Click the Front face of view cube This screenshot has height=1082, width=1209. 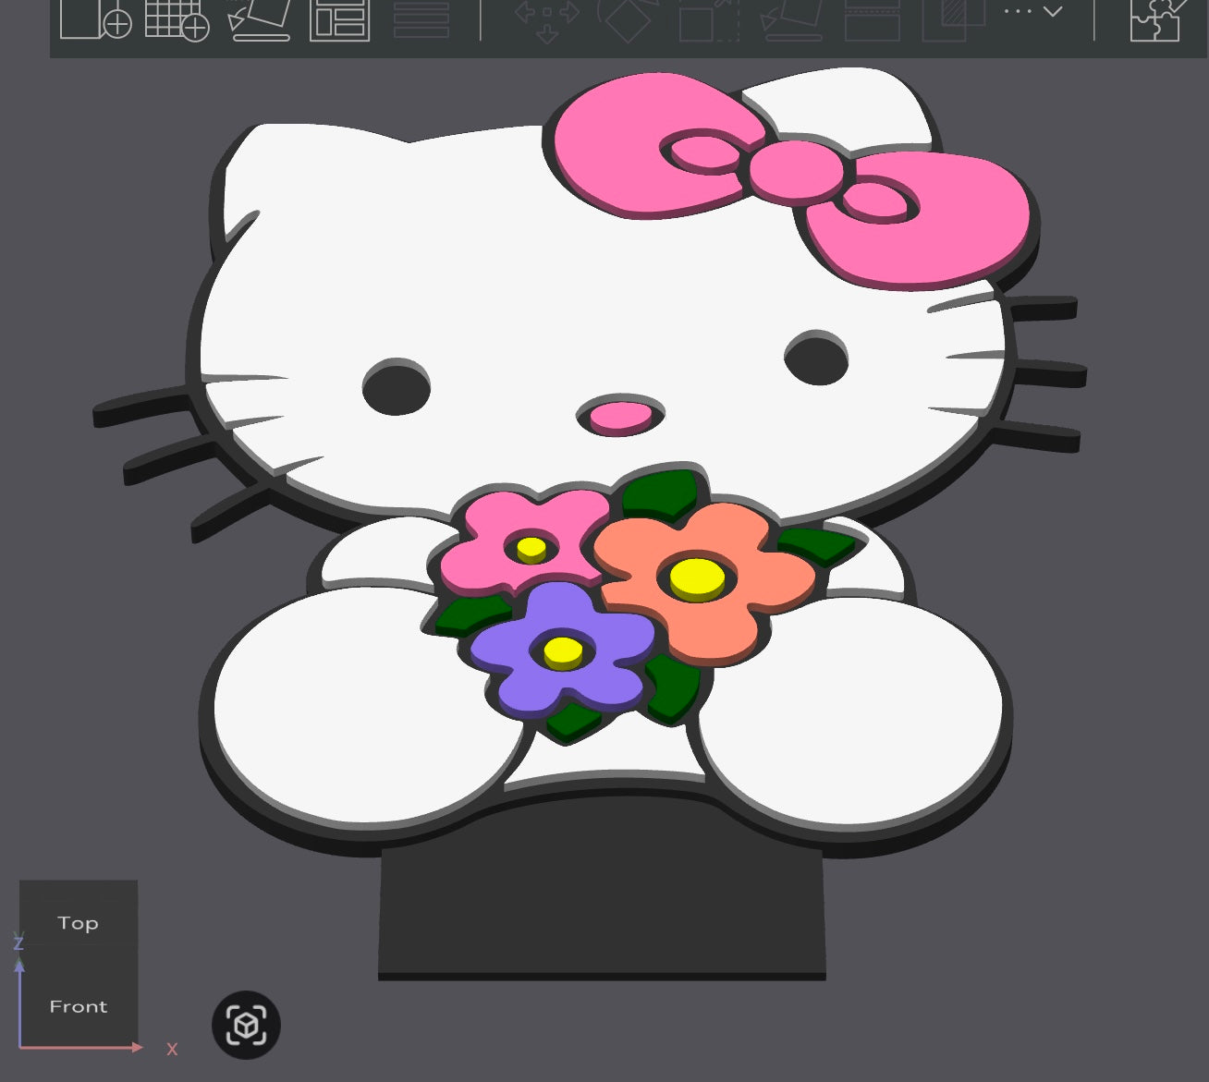tap(78, 1006)
